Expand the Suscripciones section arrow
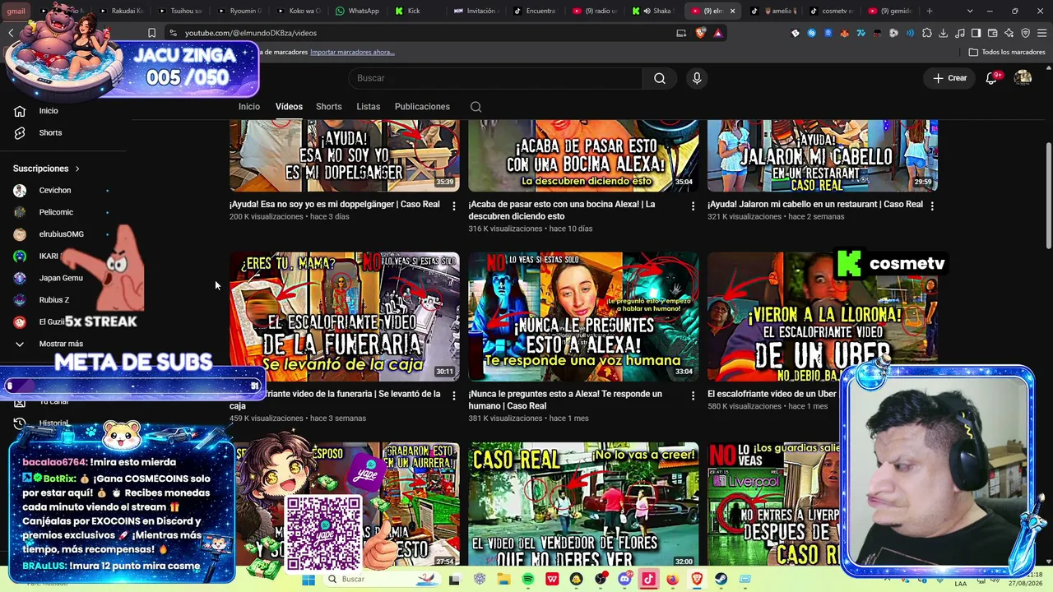 77,169
